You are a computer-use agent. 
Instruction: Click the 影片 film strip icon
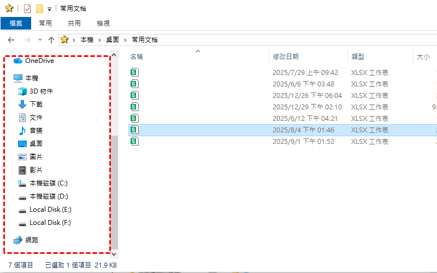click(22, 170)
